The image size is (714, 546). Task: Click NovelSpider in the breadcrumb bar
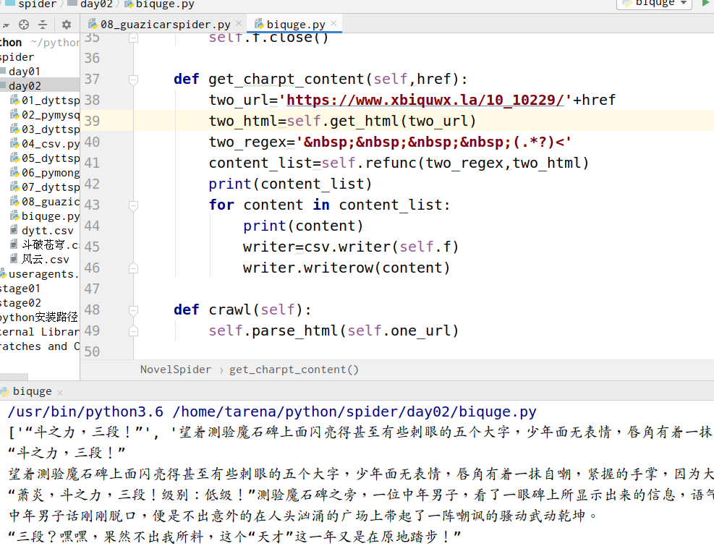(x=176, y=370)
